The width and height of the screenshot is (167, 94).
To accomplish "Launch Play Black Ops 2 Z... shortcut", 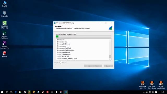I will click(x=142, y=85).
